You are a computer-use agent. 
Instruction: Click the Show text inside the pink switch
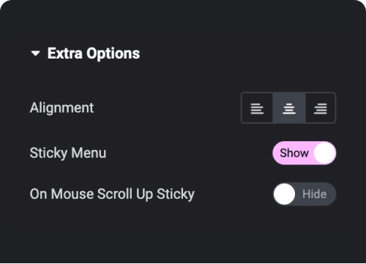294,153
